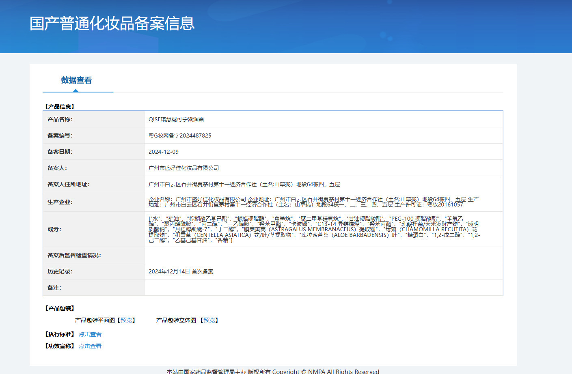Click the 产品名称 row label

coord(60,119)
